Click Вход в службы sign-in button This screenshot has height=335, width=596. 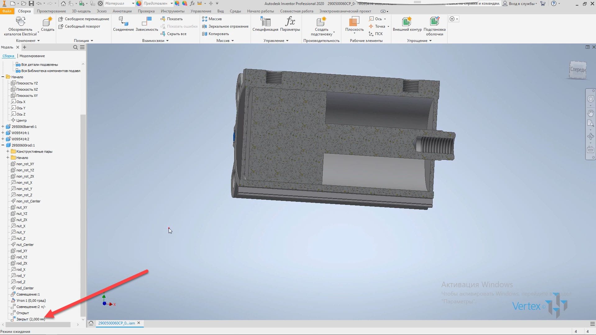519,3
